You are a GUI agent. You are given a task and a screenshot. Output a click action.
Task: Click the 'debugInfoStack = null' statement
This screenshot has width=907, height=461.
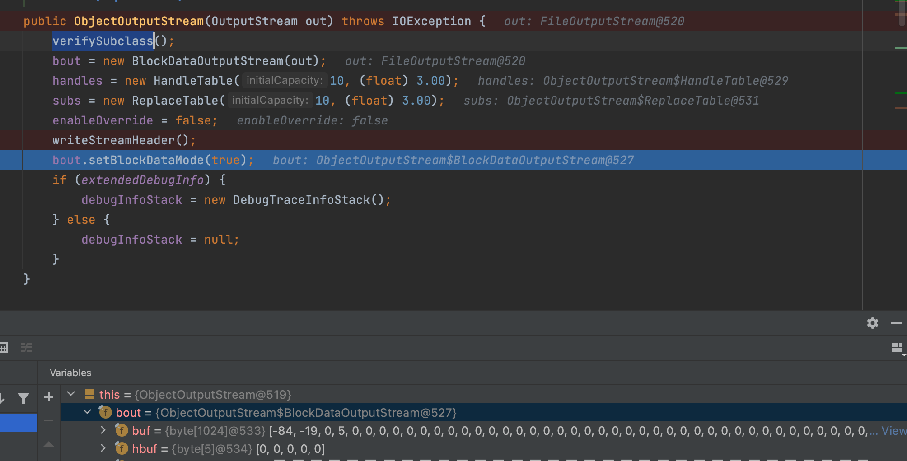tap(160, 240)
